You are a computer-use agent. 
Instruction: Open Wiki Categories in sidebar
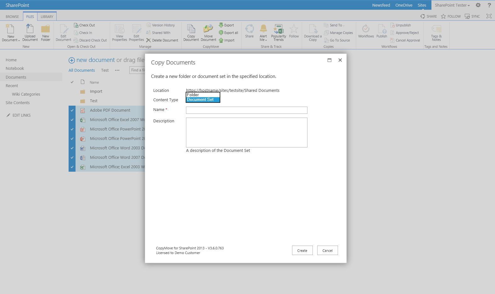point(26,94)
